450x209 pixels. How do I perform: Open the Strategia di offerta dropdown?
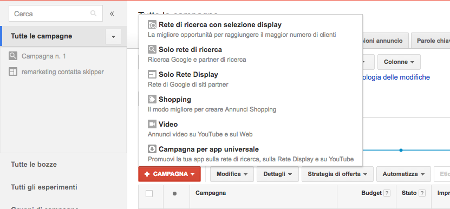[337, 174]
